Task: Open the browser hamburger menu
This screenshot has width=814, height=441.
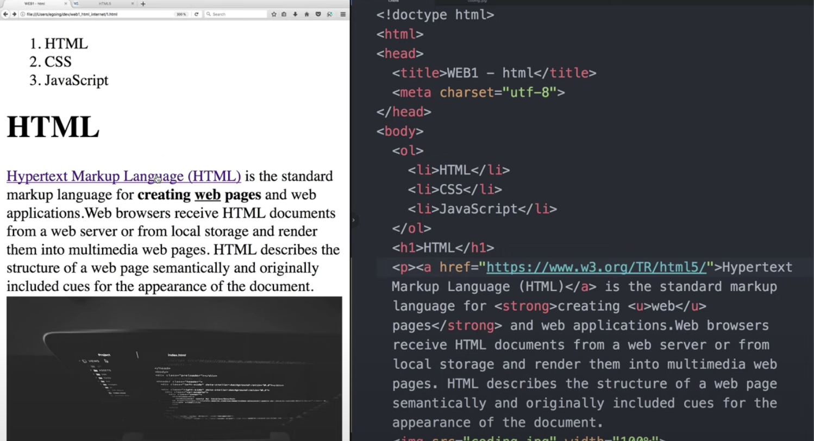Action: click(343, 14)
